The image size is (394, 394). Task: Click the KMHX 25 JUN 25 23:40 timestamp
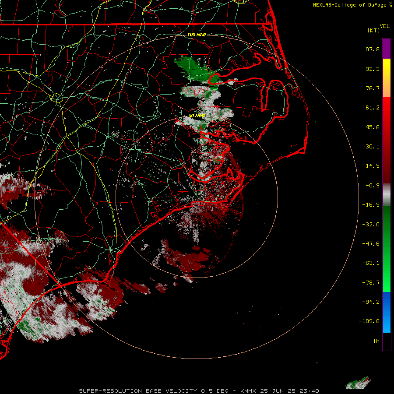[x=280, y=391]
